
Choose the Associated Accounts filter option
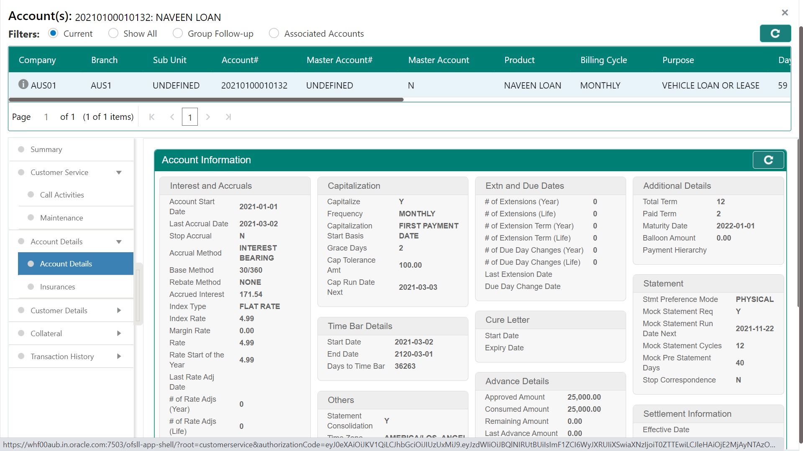point(274,33)
